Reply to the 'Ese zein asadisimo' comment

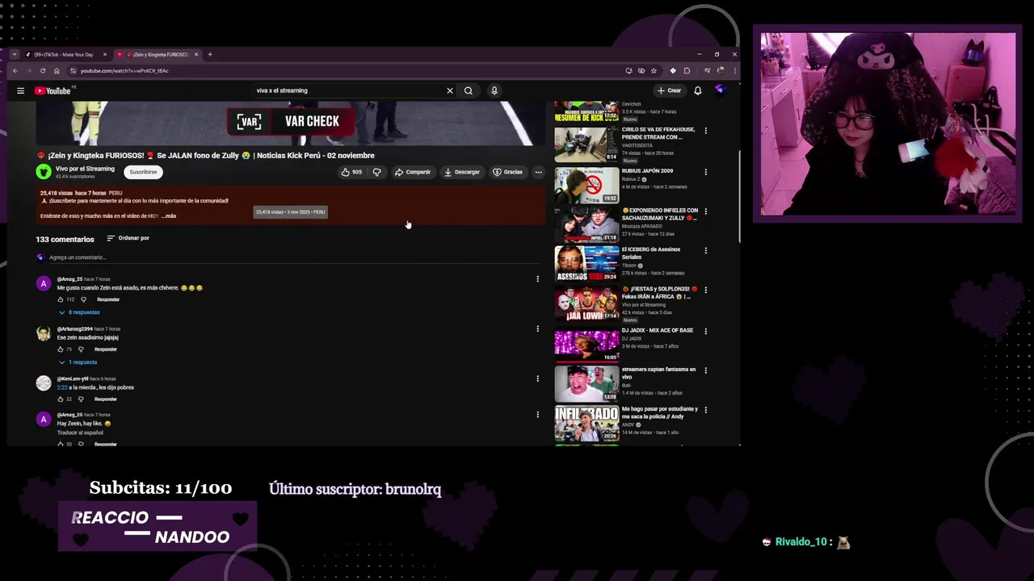pos(106,349)
